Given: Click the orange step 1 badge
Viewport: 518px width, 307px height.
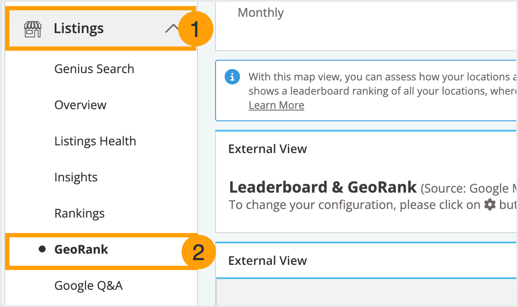Looking at the screenshot, I should [195, 30].
